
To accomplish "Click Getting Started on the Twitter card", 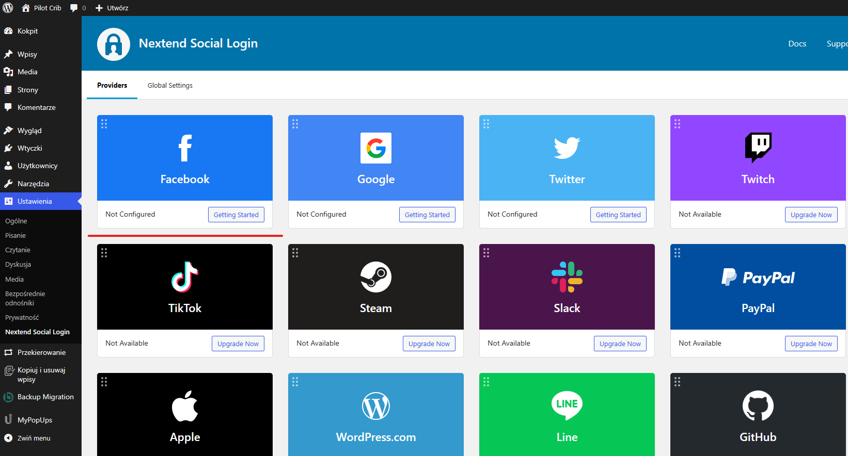I will click(618, 215).
